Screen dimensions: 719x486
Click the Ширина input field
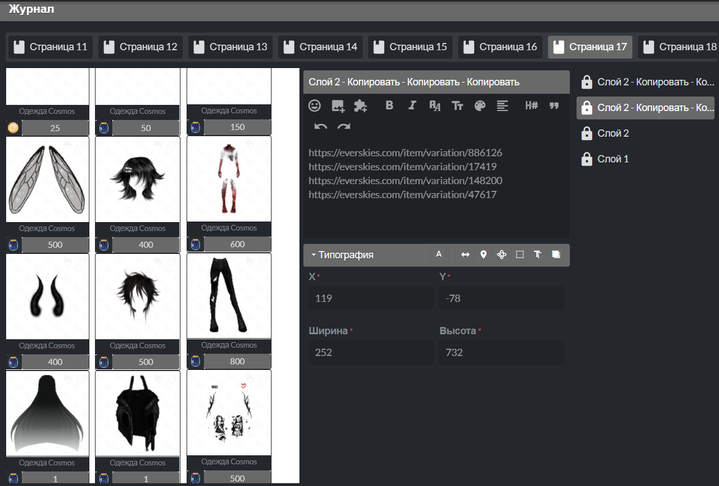[370, 353]
